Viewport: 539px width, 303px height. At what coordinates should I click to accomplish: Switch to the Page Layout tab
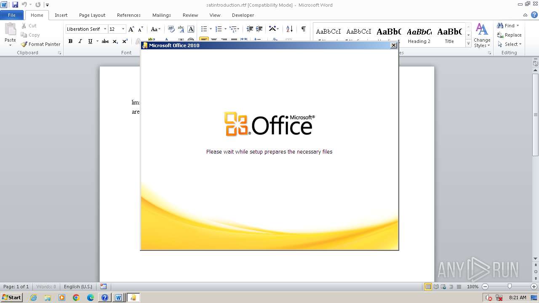92,15
